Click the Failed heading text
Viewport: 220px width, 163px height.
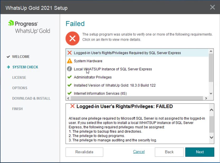[75, 23]
